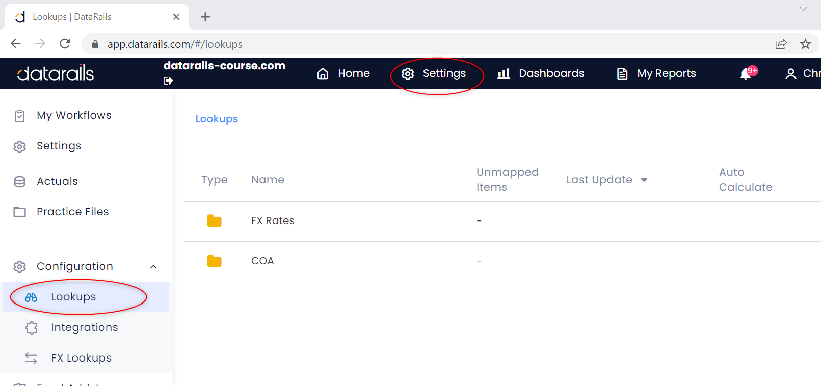Click the Dashboards bar chart icon

pos(504,74)
